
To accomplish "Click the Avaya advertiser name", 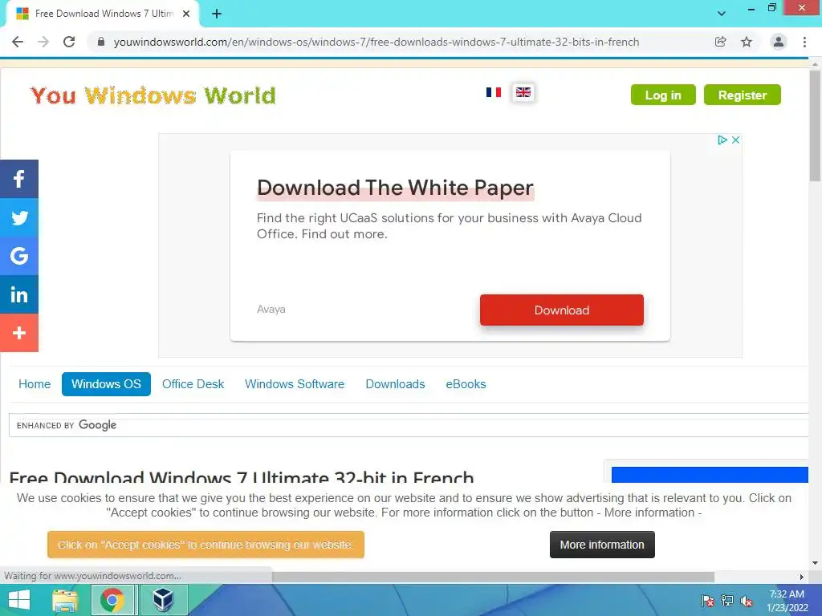I will (271, 309).
